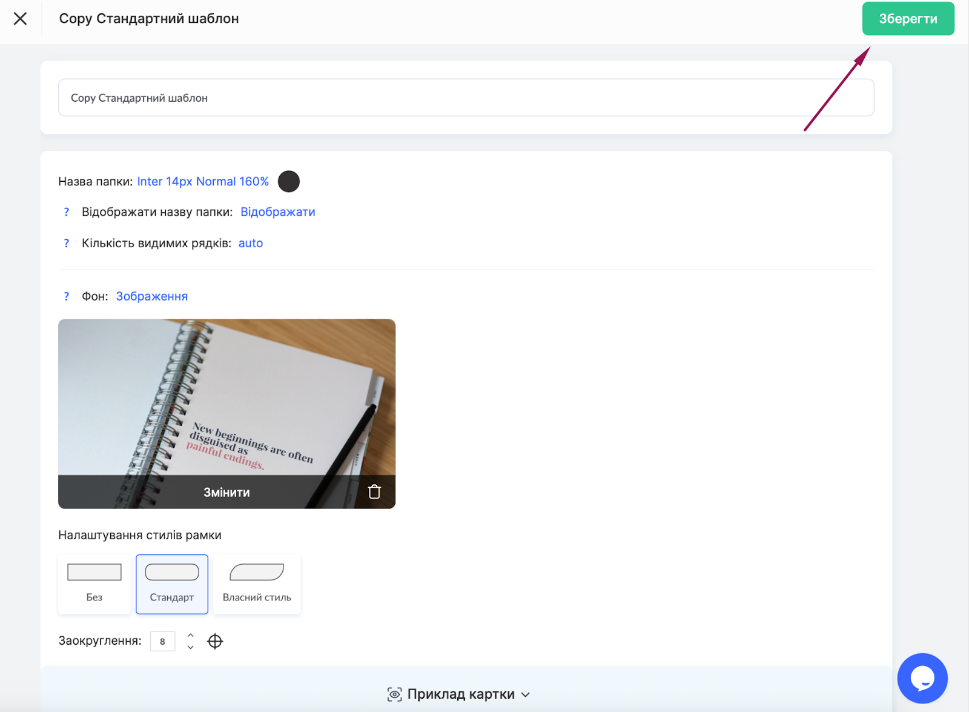
Task: Click help icon beside visible rows count
Action: 67,243
